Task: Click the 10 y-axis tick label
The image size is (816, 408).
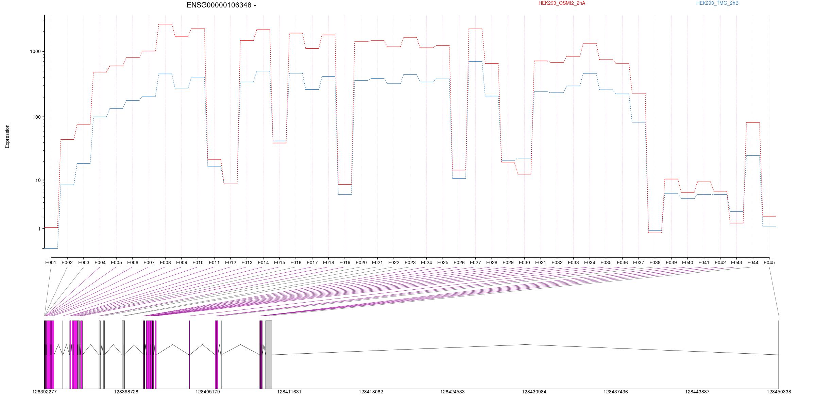Action: click(x=38, y=180)
